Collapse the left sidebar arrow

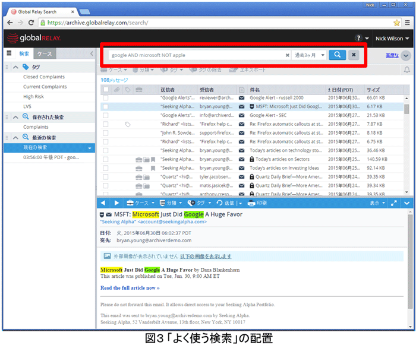92,53
